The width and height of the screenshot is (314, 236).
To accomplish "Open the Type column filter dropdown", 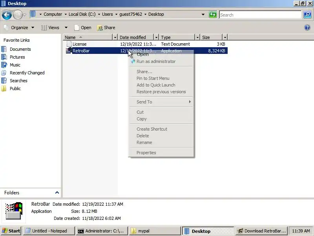I will [x=197, y=37].
